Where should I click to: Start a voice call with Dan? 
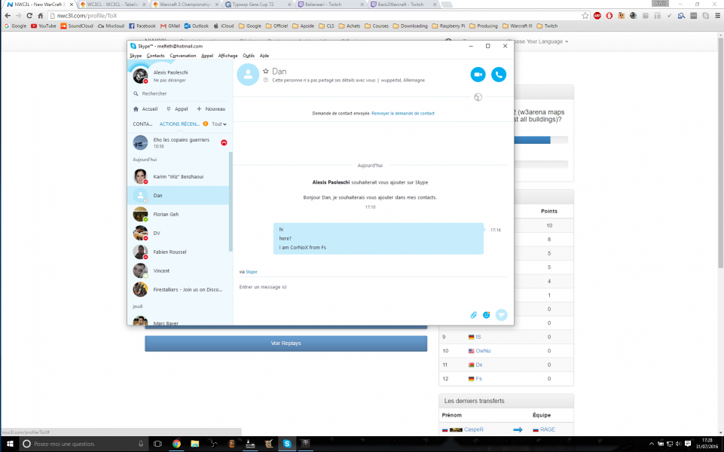pos(499,75)
